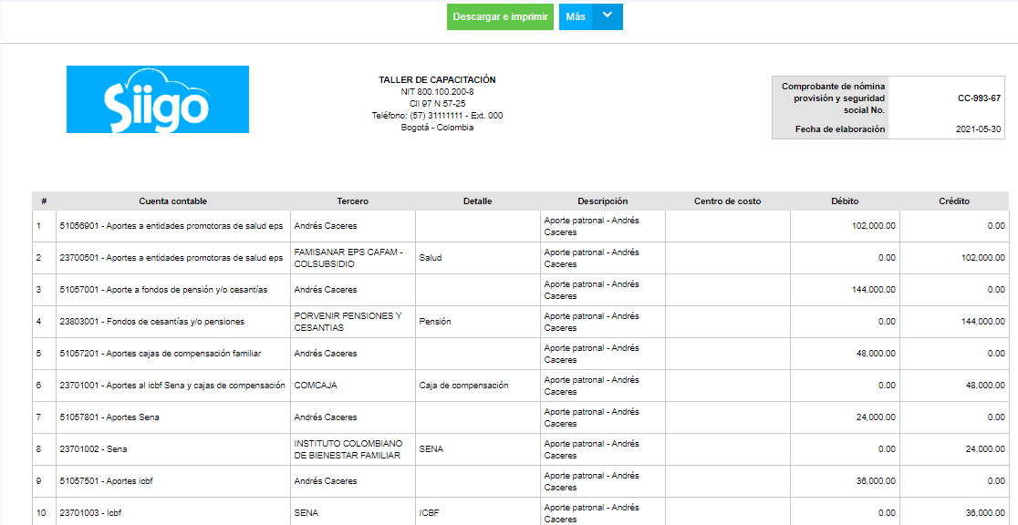Select the Detalle column header
The height and width of the screenshot is (525, 1018).
tap(477, 201)
